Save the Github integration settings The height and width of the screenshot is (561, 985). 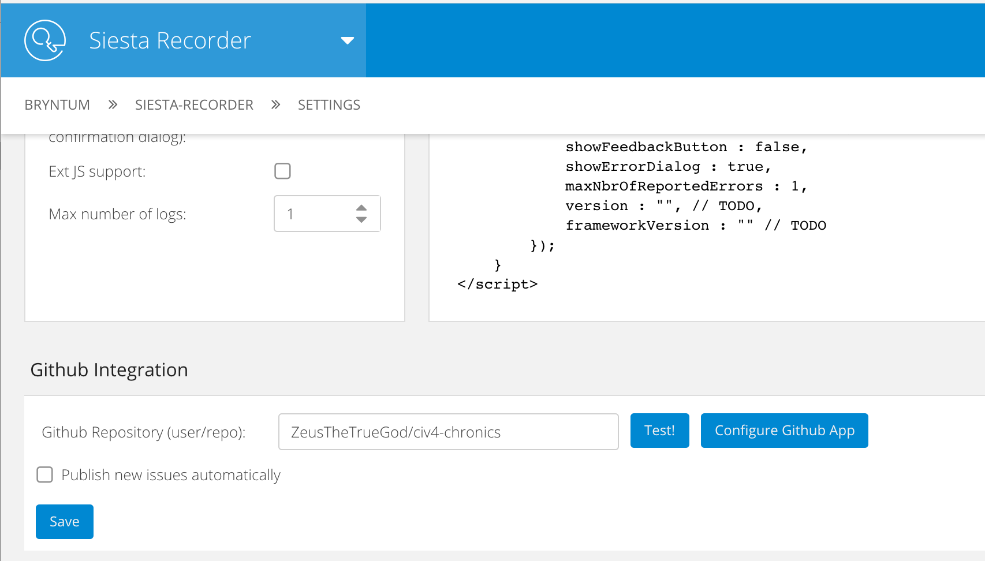65,522
